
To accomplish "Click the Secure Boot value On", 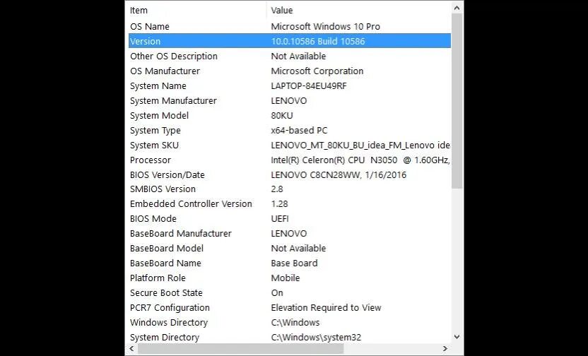I will tap(277, 292).
